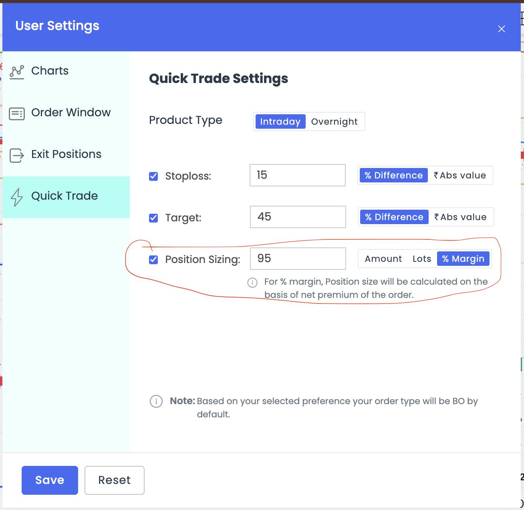The height and width of the screenshot is (510, 524).
Task: Set Target to % Difference
Action: point(394,217)
